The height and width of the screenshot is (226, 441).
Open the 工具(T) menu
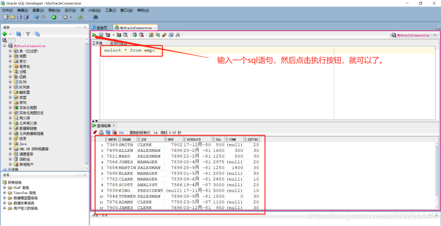click(x=111, y=10)
